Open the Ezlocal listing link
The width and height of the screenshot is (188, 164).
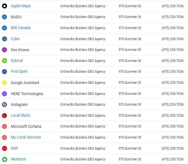(x=17, y=61)
